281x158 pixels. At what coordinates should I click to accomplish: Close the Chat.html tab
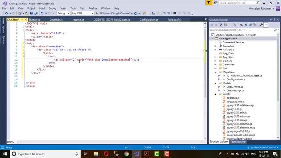coord(26,19)
